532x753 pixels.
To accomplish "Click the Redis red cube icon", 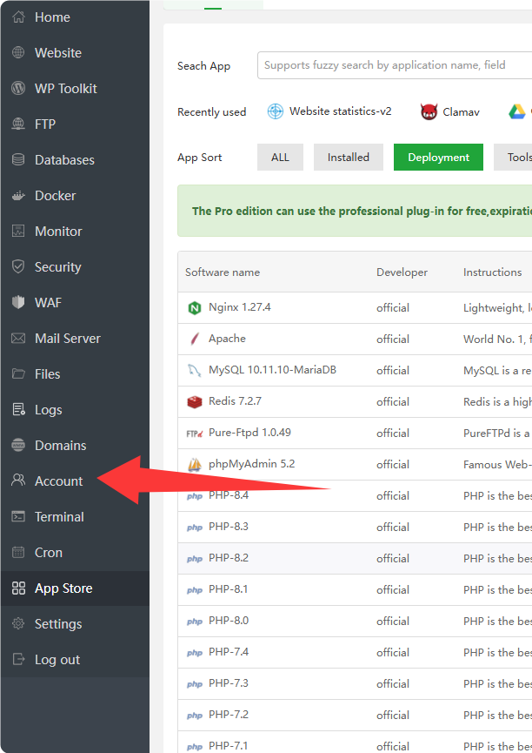I will (194, 401).
